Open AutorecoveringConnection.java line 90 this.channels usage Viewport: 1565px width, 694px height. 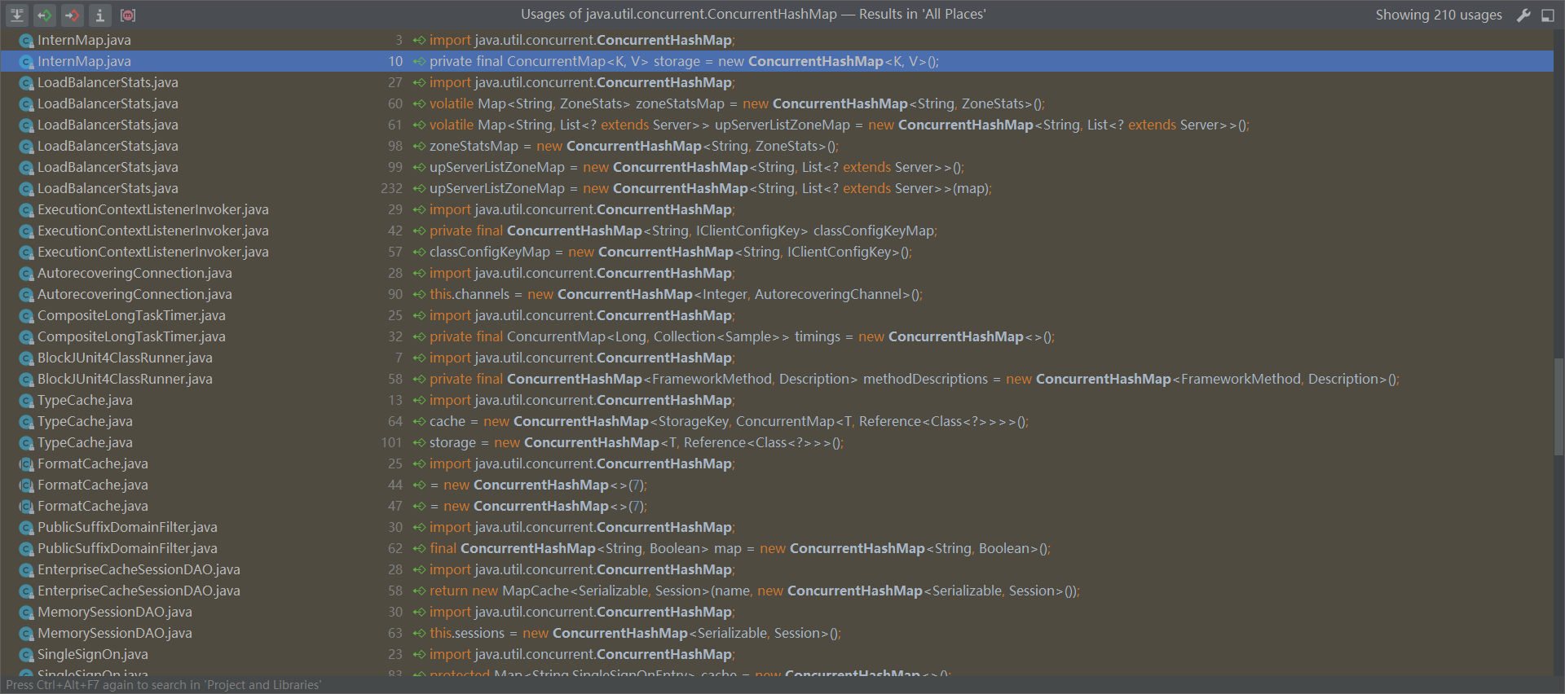777,294
